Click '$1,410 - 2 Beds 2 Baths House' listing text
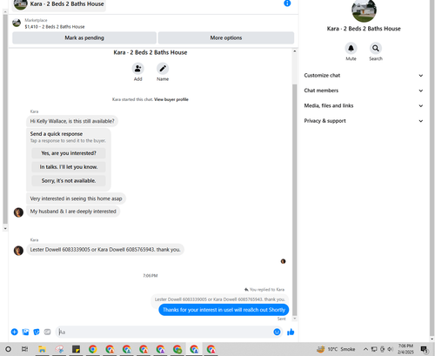This screenshot has height=356, width=435. click(x=55, y=27)
